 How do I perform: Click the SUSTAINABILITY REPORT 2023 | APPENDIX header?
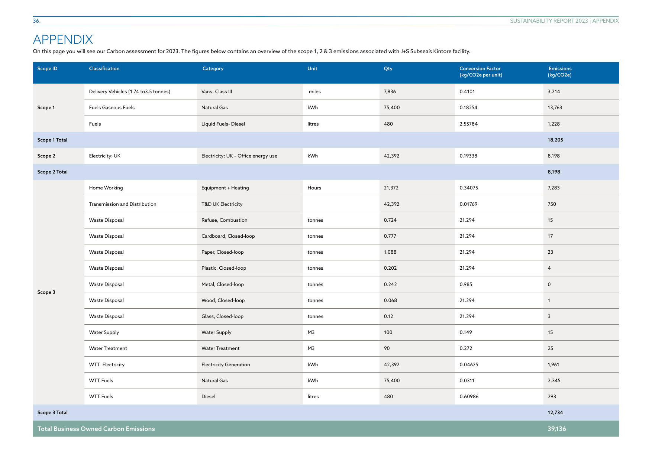[x=564, y=21]
